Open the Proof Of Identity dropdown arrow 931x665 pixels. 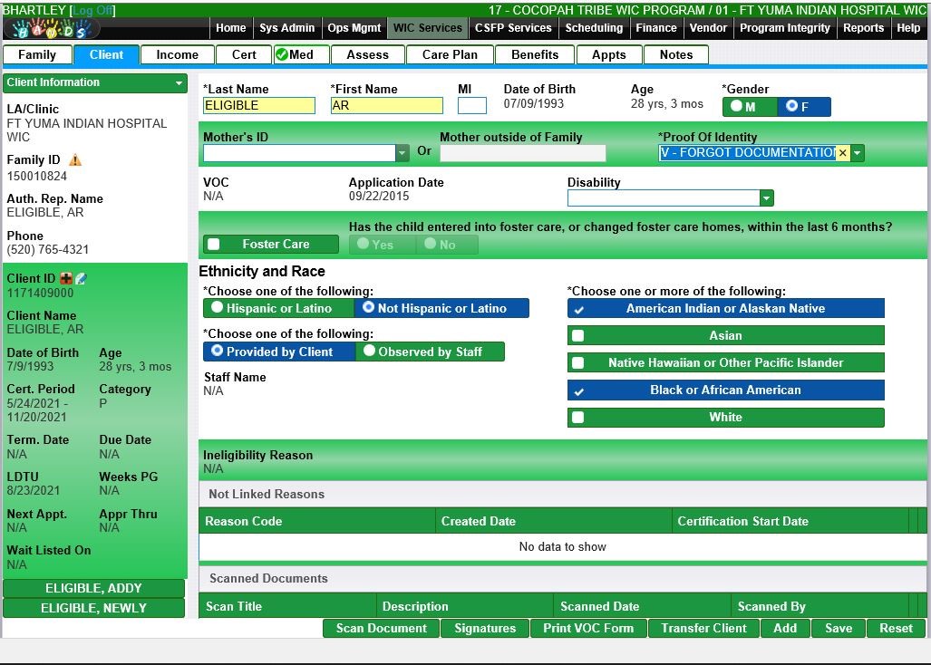858,153
